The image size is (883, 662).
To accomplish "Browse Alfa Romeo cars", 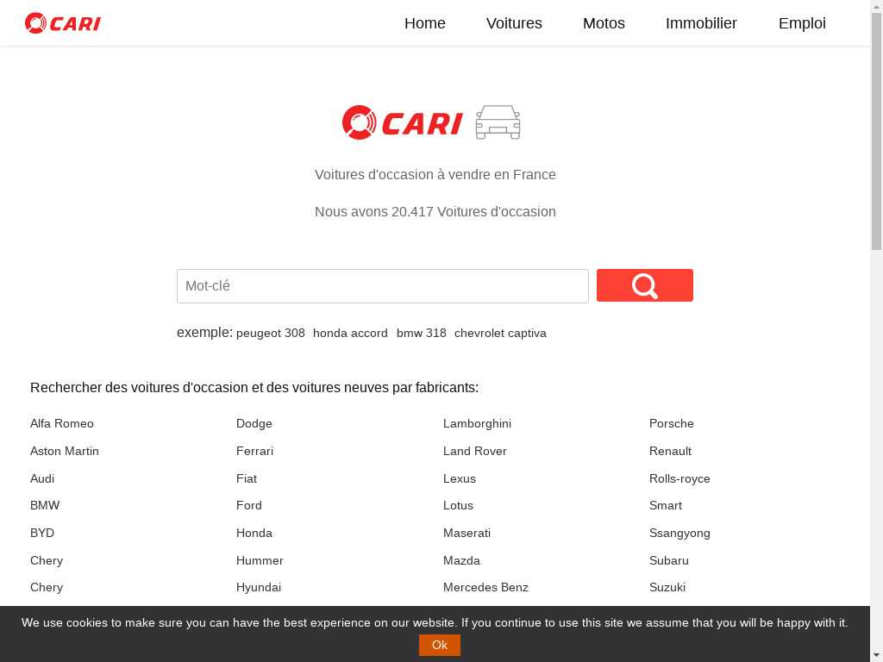I will (62, 424).
